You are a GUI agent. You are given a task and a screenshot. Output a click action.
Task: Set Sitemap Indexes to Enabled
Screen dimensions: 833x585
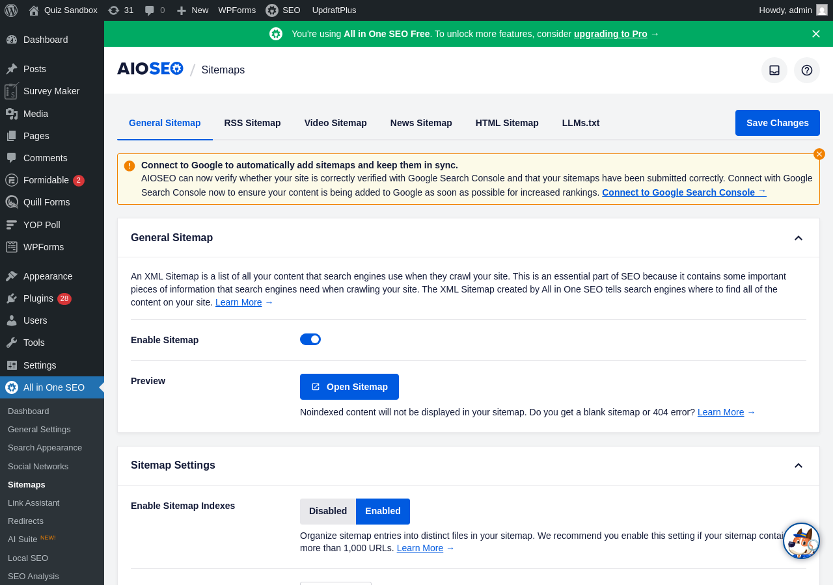[x=383, y=512]
